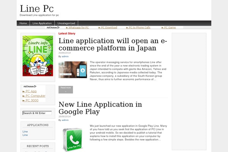
Task: Open the Line Application menu item
Action: click(42, 23)
